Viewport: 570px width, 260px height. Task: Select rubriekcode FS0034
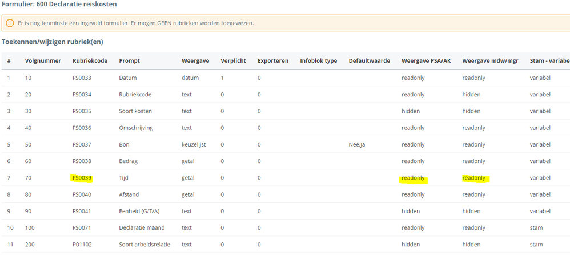(x=82, y=95)
